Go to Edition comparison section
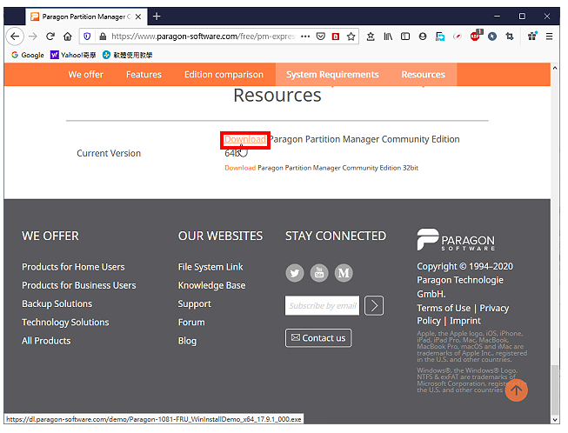The width and height of the screenshot is (568, 433). coord(224,75)
